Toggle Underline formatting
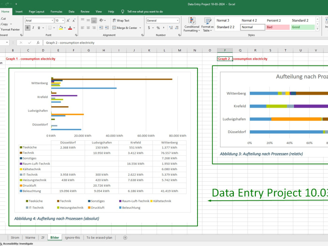This screenshot has width=328, height=246. 39,28
